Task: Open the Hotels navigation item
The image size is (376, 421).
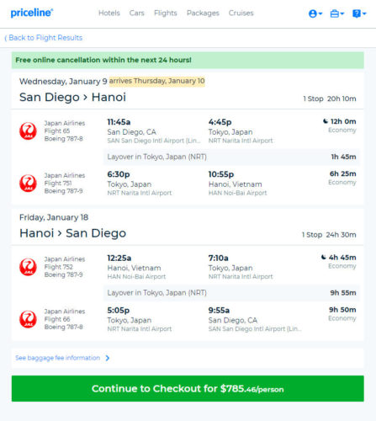Action: [109, 13]
